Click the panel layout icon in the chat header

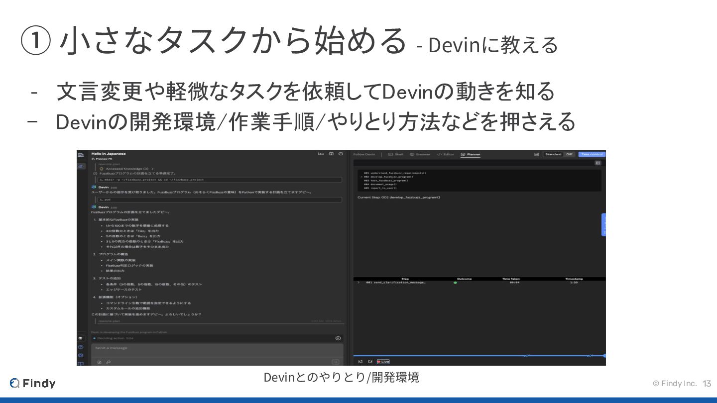tap(331, 154)
